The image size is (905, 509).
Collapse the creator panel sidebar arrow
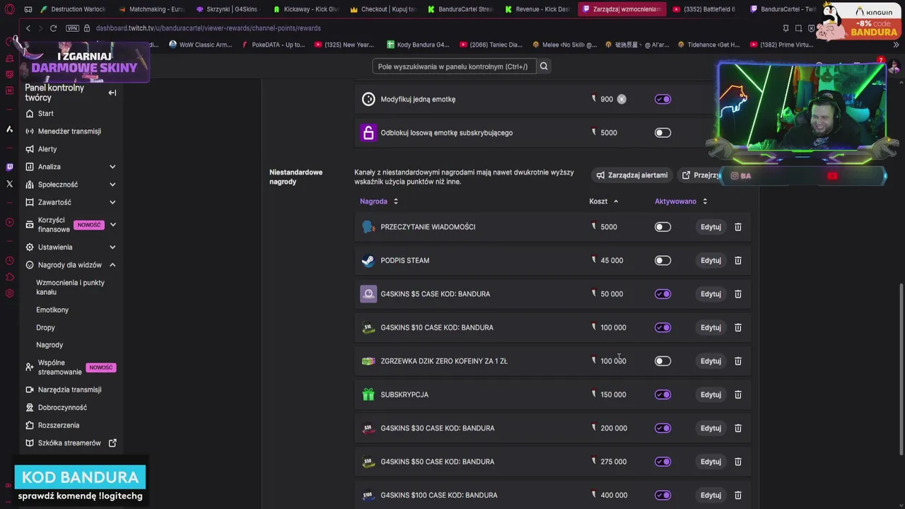(112, 93)
